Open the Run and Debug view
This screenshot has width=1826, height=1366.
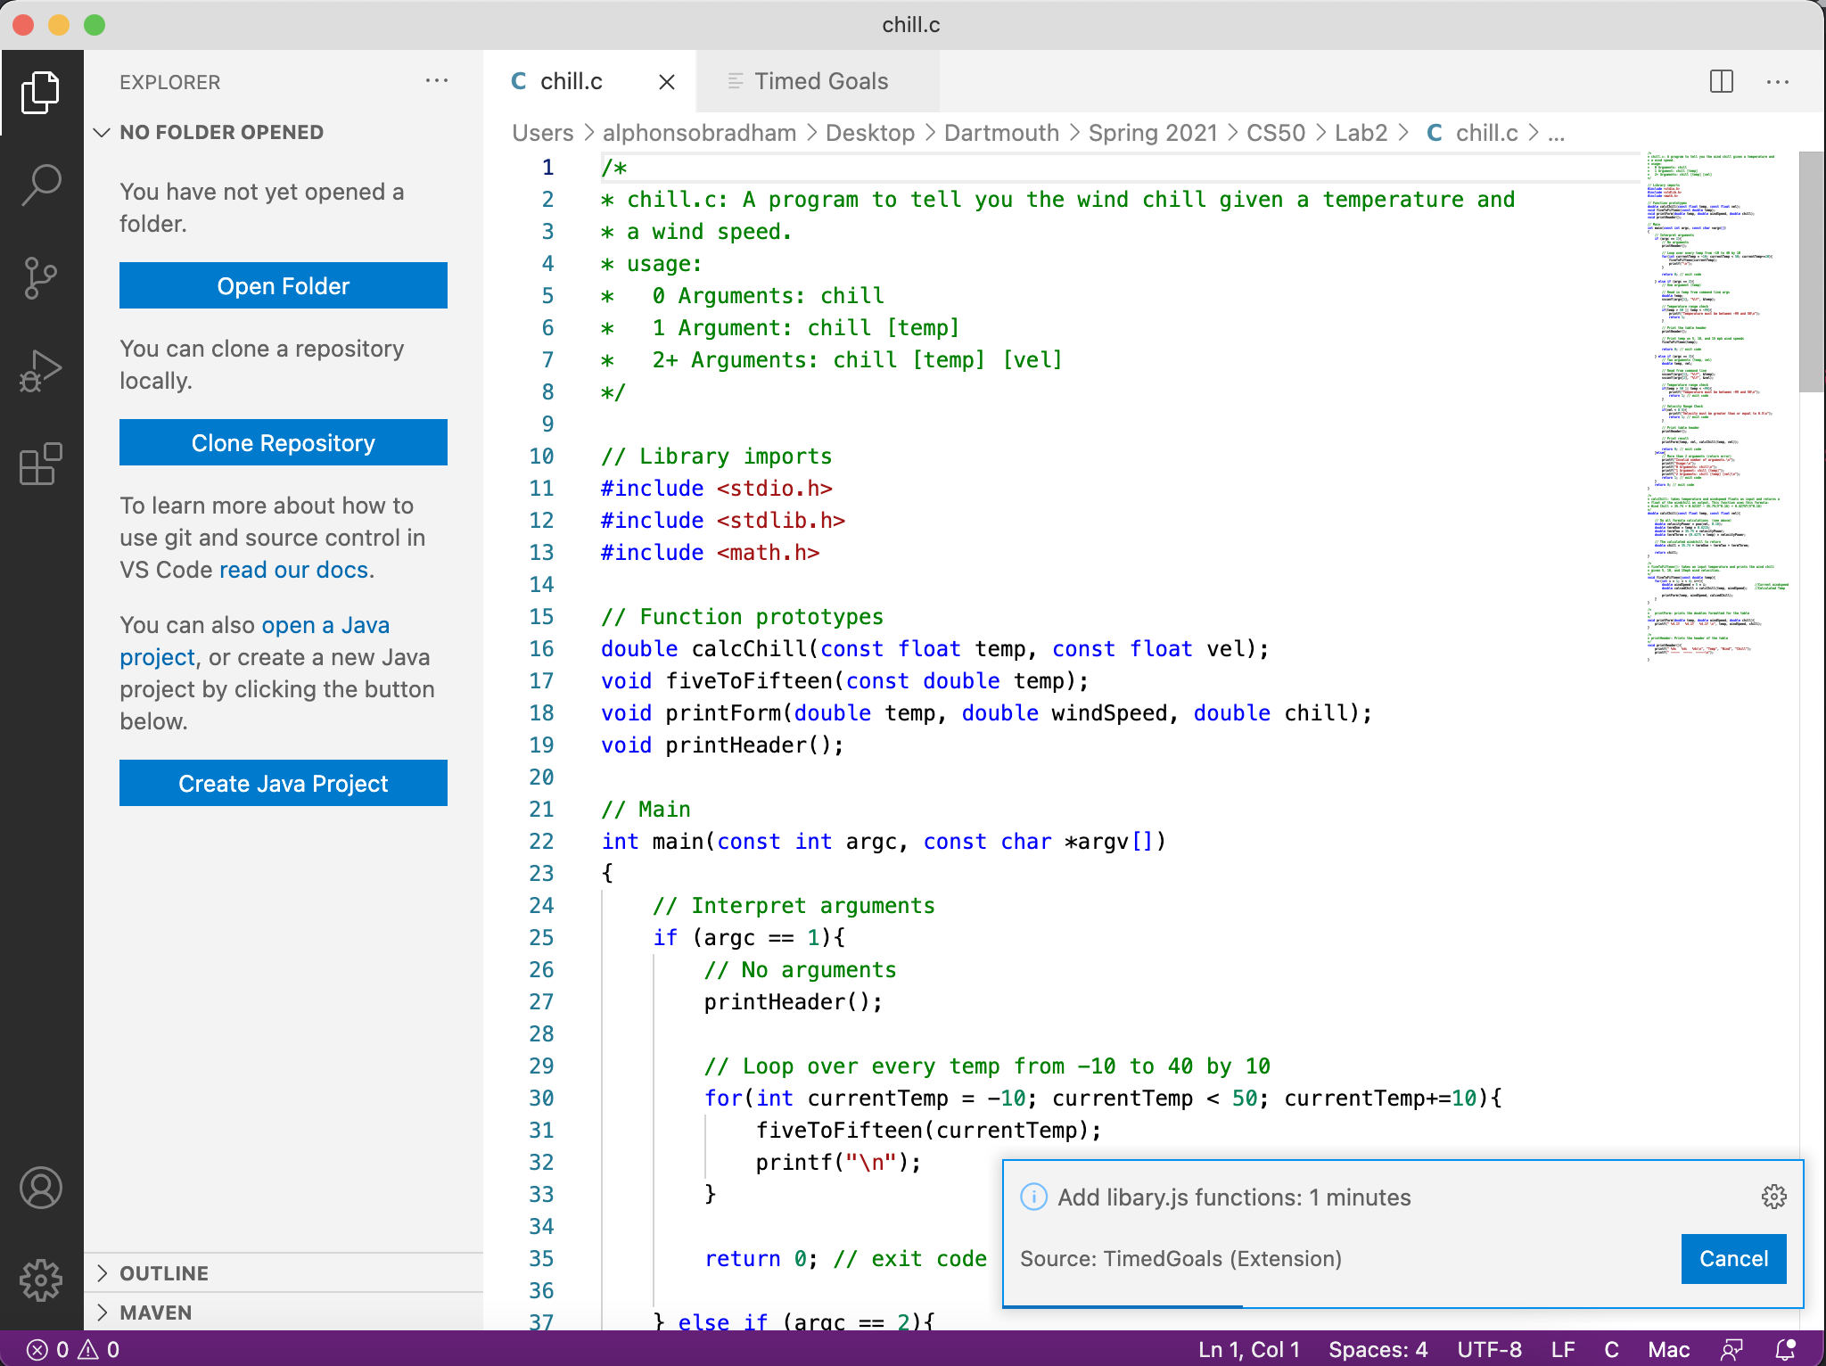[41, 371]
